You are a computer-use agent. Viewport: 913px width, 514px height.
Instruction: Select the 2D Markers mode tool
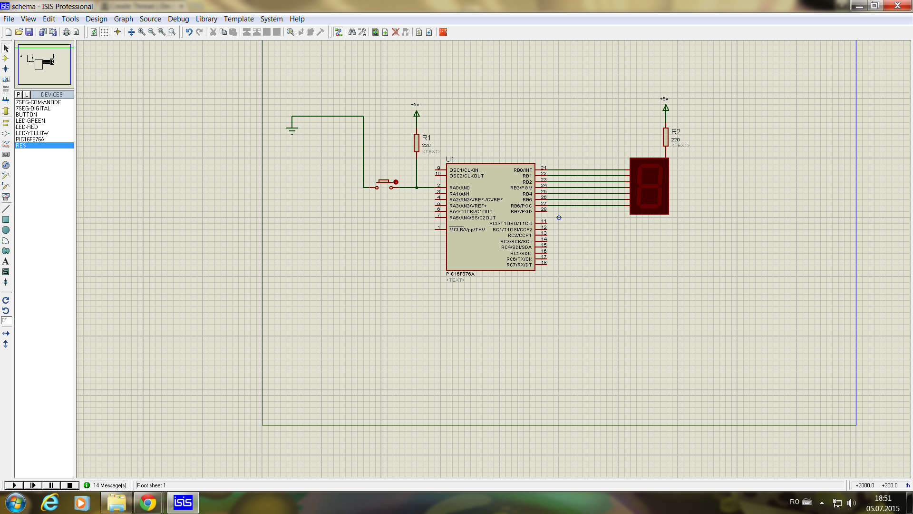[x=6, y=282]
